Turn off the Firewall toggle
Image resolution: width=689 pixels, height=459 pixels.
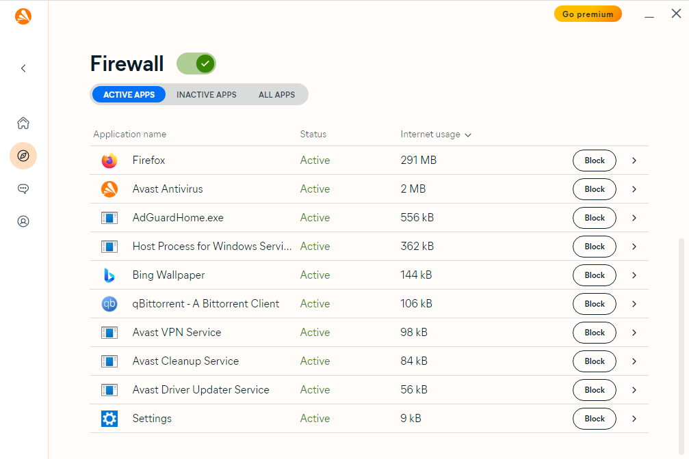tap(196, 64)
